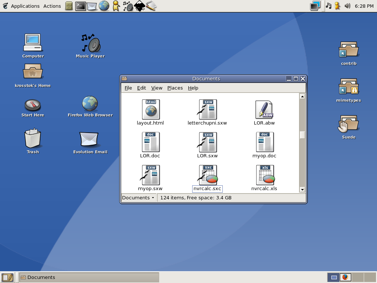Select the Computer desktop icon
The height and width of the screenshot is (283, 377).
pyautogui.click(x=33, y=46)
